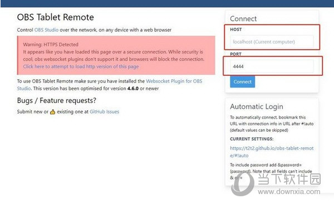Click the Connect panel heading
Viewport: 334px width, 208px height.
[243, 19]
